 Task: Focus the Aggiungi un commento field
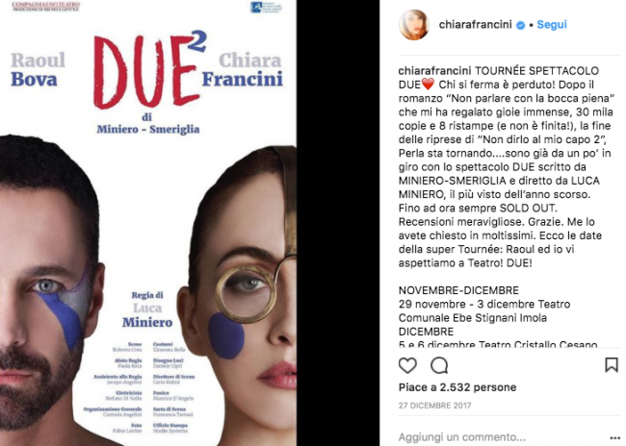[x=462, y=437]
